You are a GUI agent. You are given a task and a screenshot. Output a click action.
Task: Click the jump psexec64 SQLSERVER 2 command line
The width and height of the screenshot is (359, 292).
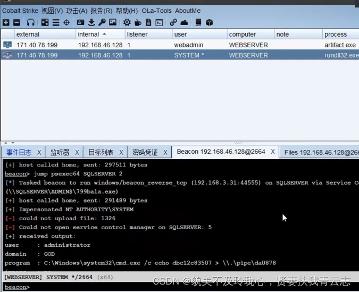[64, 174]
